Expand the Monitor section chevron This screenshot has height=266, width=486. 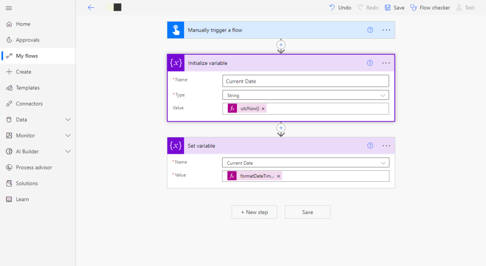click(68, 136)
